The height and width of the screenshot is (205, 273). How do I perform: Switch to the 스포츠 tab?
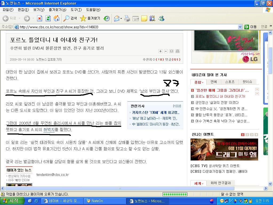(x=230, y=82)
